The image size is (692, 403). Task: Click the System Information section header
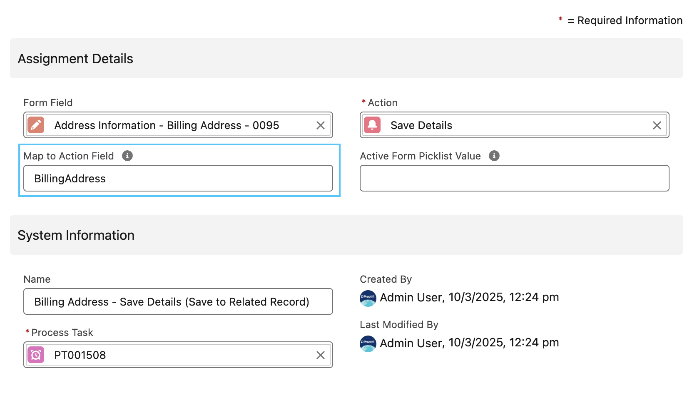tap(346, 235)
